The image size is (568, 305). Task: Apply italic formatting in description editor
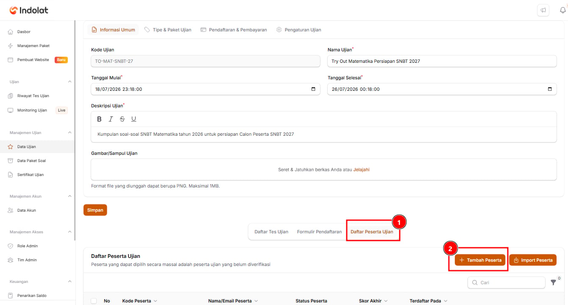[111, 119]
